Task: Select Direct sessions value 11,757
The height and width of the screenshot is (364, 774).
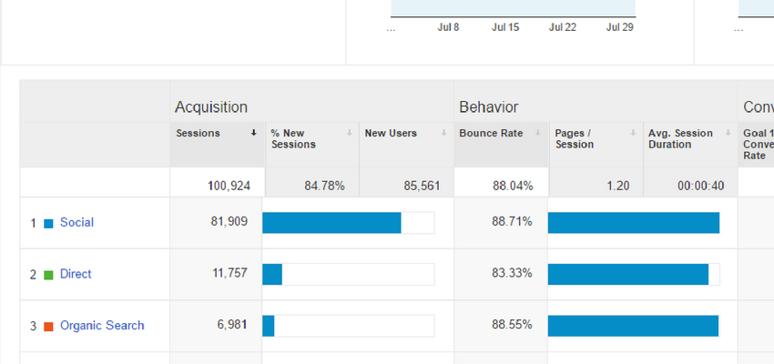Action: [230, 273]
